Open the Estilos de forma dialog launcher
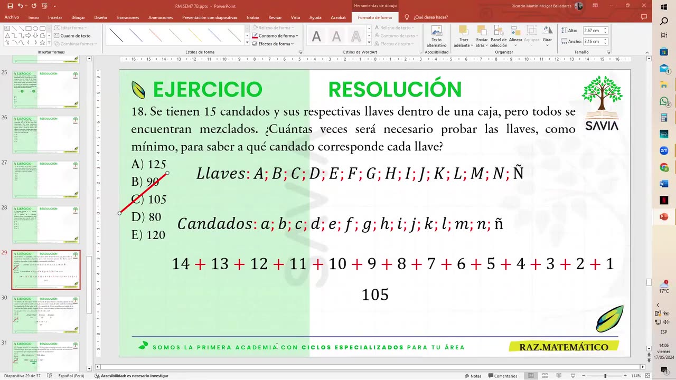The image size is (676, 380). point(300,52)
